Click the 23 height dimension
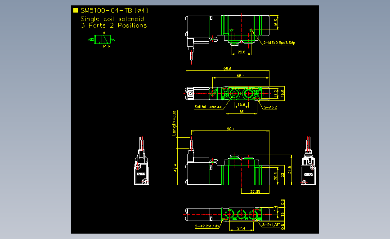Screen dimensions: 390x239 pos(282,175)
